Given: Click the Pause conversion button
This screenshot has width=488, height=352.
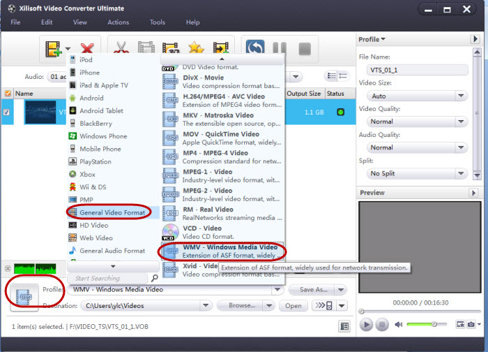Looking at the screenshot, I should click(x=279, y=48).
